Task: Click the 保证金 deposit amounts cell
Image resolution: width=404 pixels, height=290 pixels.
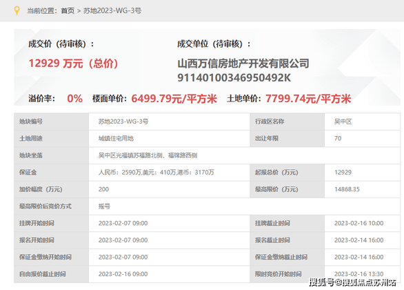Action: pyautogui.click(x=170, y=173)
